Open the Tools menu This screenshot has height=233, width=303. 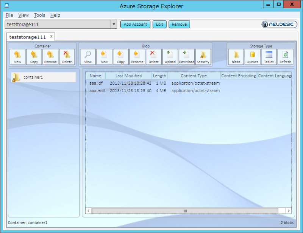pyautogui.click(x=39, y=15)
